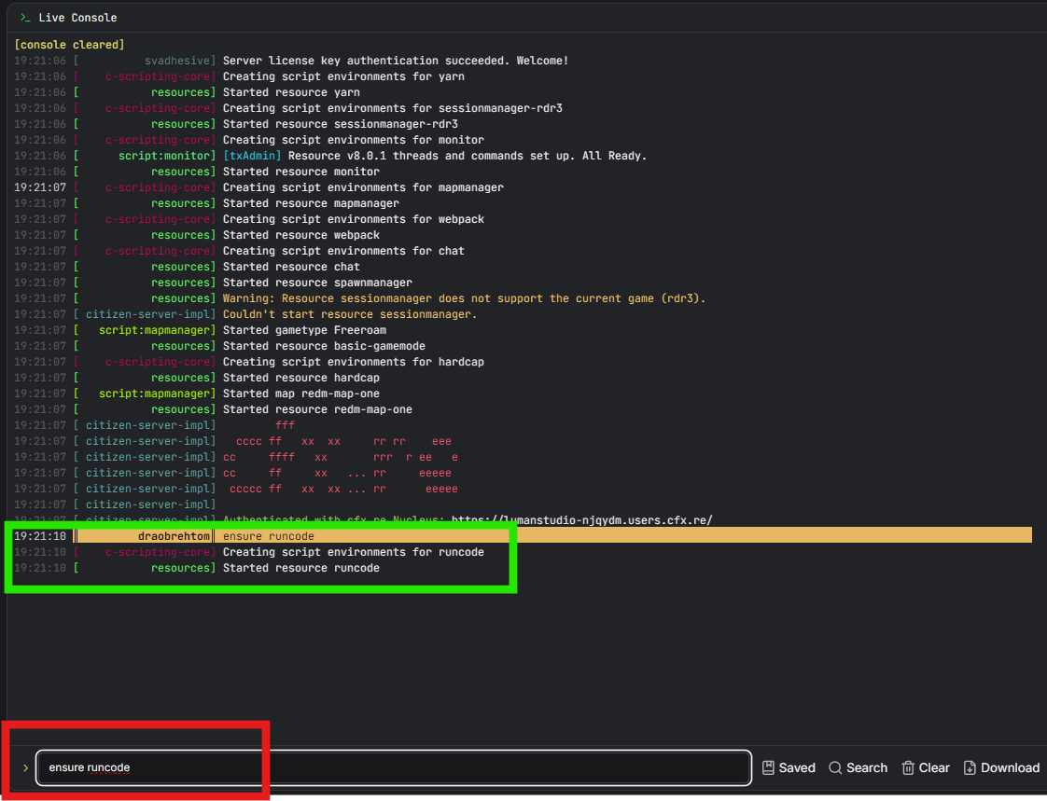Click the Live Console panel title
The height and width of the screenshot is (801, 1047).
click(77, 18)
